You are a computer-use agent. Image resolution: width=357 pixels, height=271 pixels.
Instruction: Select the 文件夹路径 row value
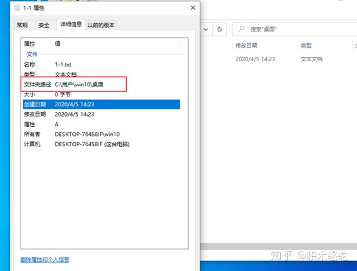point(79,84)
